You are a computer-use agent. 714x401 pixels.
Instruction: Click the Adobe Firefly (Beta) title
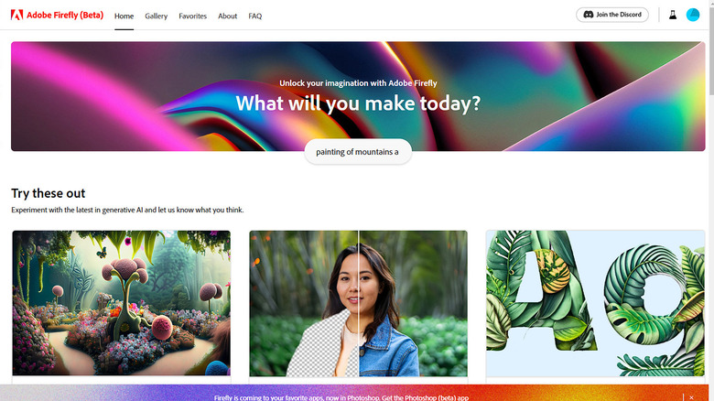(65, 15)
